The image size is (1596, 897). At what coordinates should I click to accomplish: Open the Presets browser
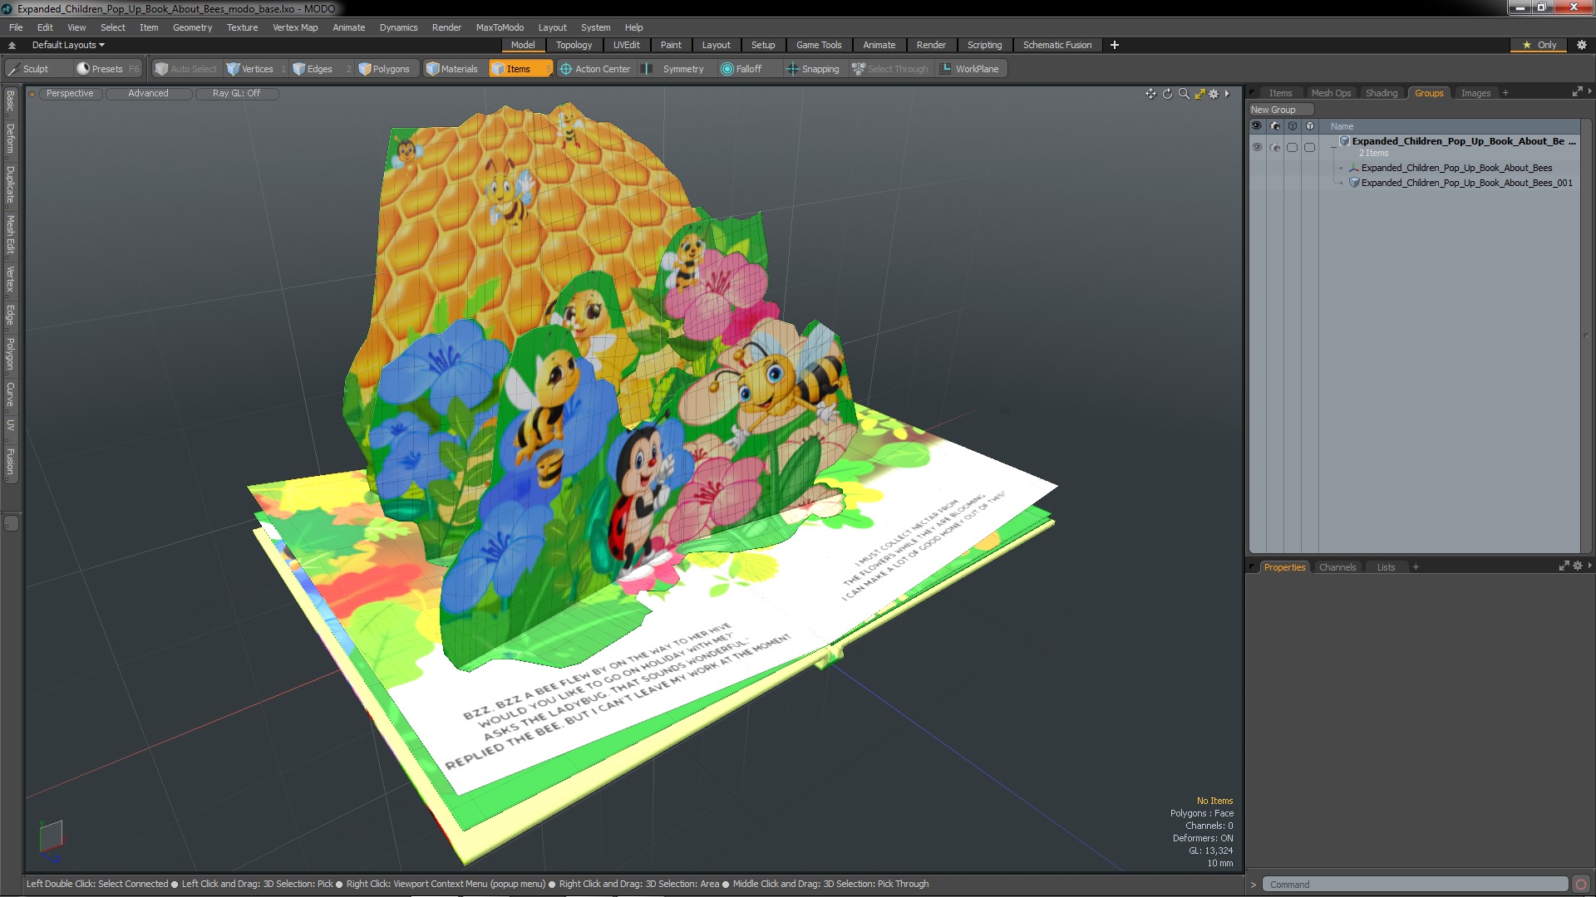(x=106, y=69)
